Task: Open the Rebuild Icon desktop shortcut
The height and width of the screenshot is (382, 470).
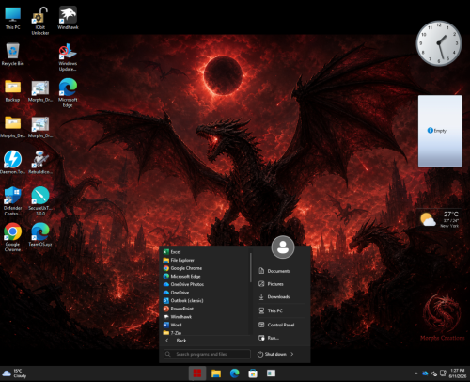Action: (40, 163)
